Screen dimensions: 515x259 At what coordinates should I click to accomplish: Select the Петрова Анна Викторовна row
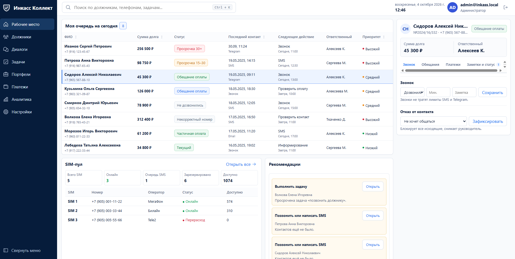(x=227, y=63)
